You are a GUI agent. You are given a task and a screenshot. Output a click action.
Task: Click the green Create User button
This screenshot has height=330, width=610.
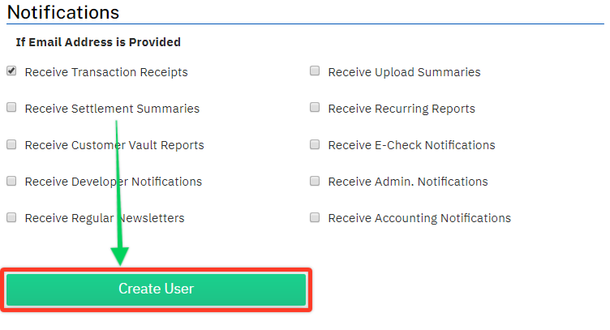[x=157, y=289]
